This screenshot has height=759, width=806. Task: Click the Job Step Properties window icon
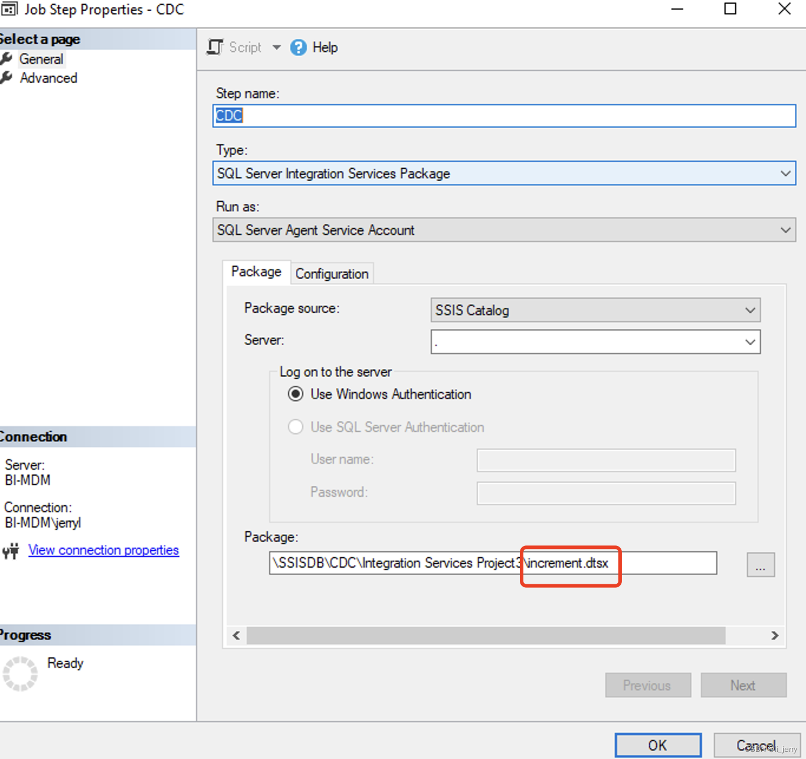coord(9,9)
